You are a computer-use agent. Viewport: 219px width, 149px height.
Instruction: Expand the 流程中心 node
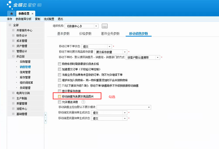pyautogui.click(x=13, y=109)
